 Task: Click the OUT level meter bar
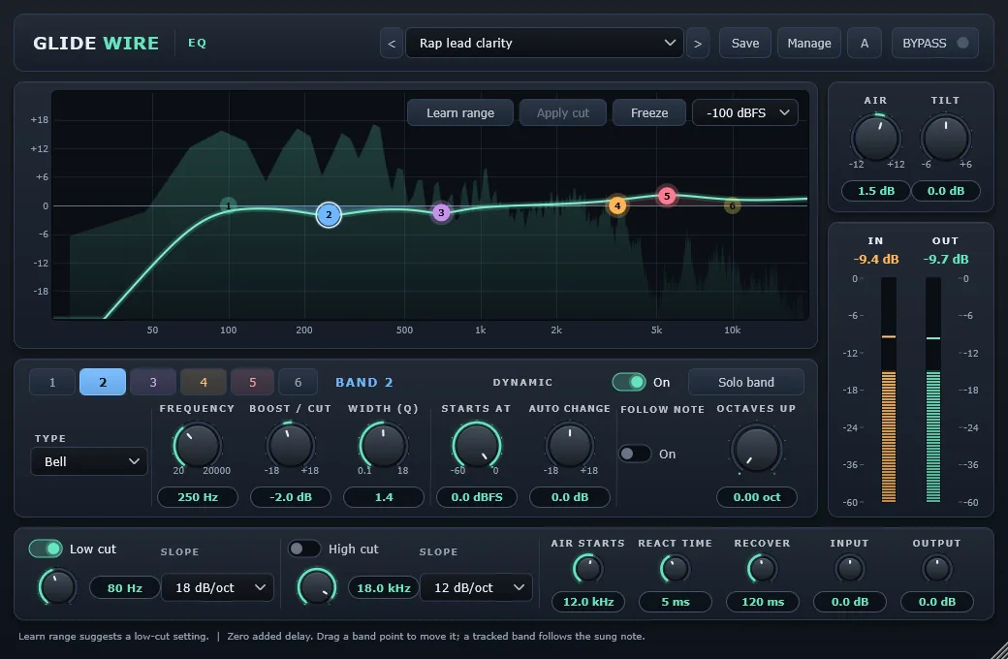932,390
